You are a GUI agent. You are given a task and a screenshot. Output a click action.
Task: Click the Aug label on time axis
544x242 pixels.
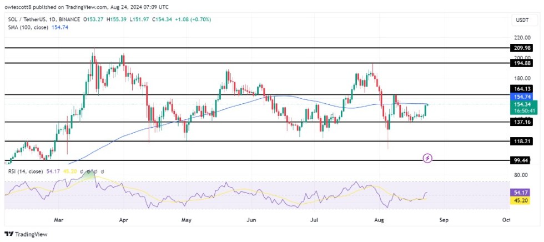point(380,220)
